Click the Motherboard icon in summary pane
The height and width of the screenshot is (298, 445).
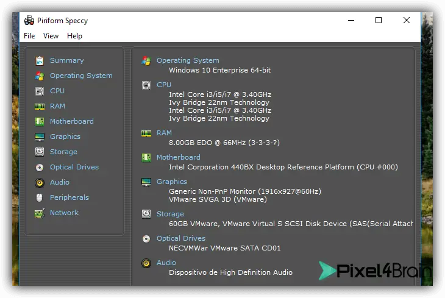click(146, 157)
